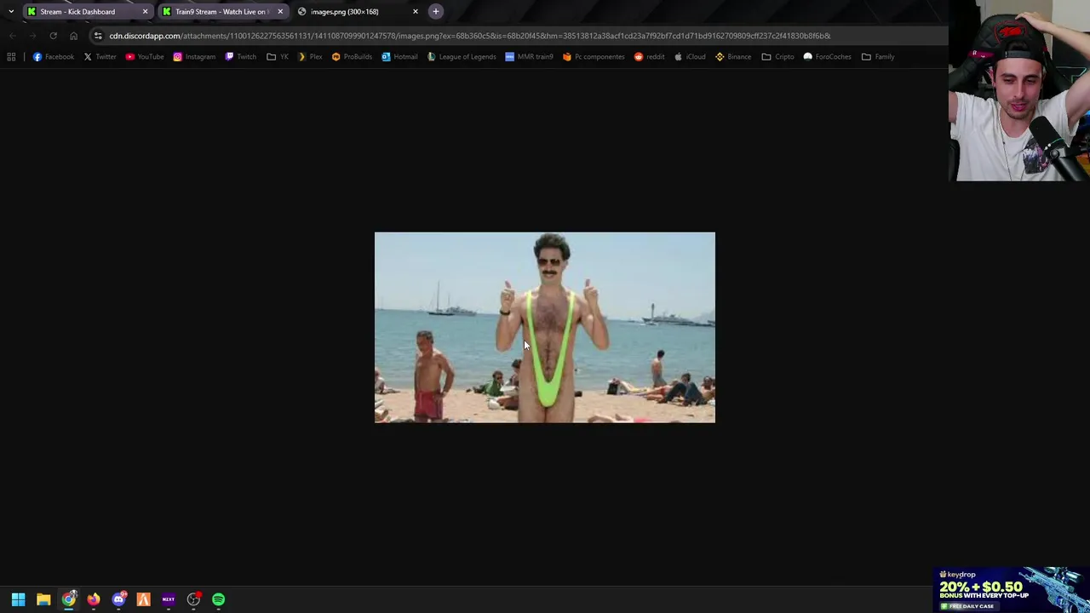Open Chrome from the taskbar
Screen dimensions: 1090x613
[68, 599]
